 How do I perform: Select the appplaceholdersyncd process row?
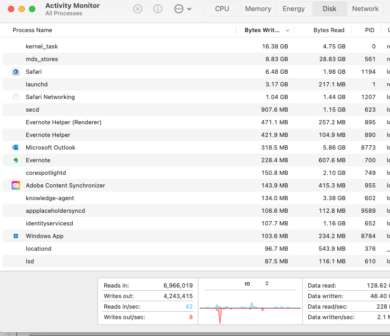tap(195, 211)
